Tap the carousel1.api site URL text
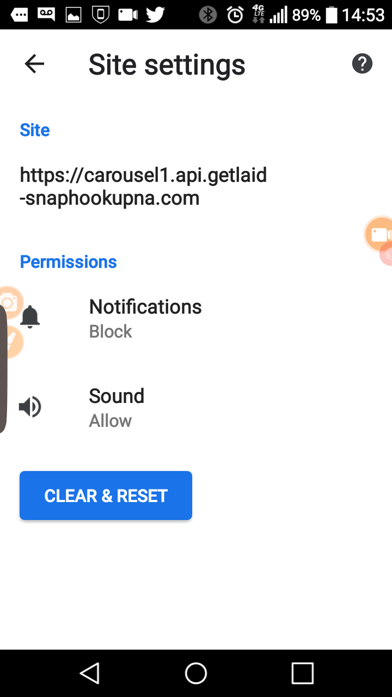The width and height of the screenshot is (392, 697). click(x=143, y=186)
